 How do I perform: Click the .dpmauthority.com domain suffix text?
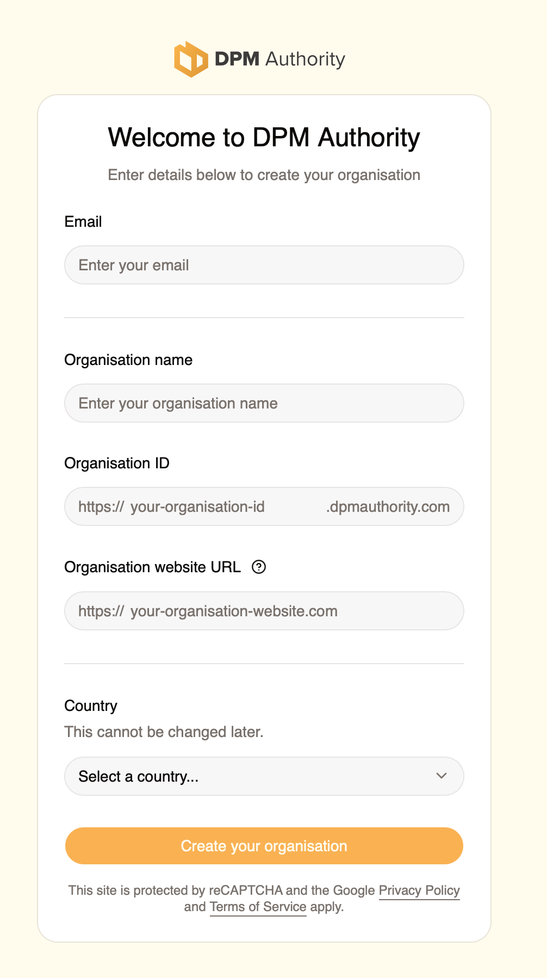pos(388,506)
